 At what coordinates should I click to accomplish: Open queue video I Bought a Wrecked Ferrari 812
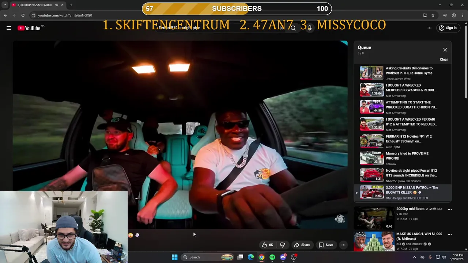[402, 124]
